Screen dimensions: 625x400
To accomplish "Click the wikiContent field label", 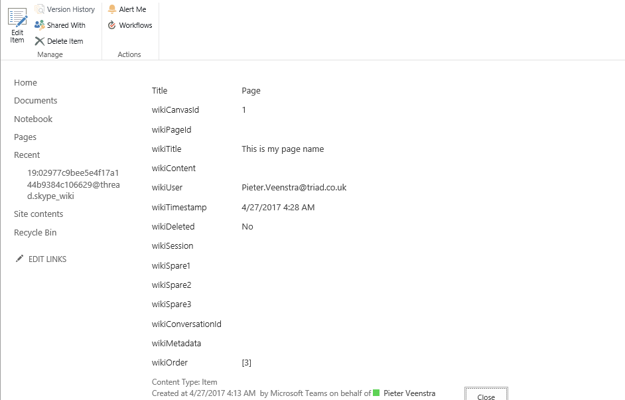I will [x=174, y=168].
